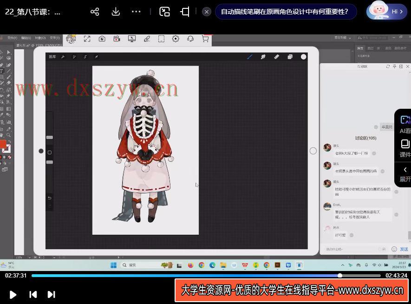This screenshot has height=304, width=411.
Task: Click the Procreate undo arrow
Action: (50, 198)
